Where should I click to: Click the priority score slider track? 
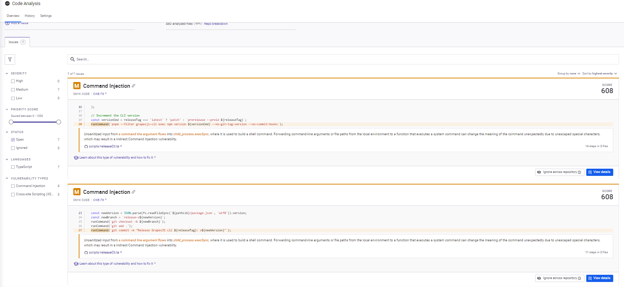35,122
